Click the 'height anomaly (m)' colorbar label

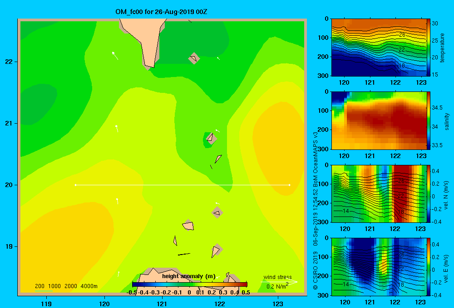click(189, 276)
